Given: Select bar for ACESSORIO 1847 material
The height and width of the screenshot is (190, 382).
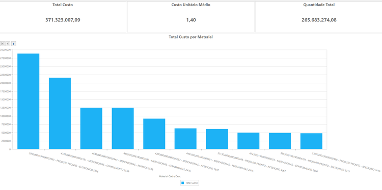Looking at the screenshot, I should click(x=154, y=134).
